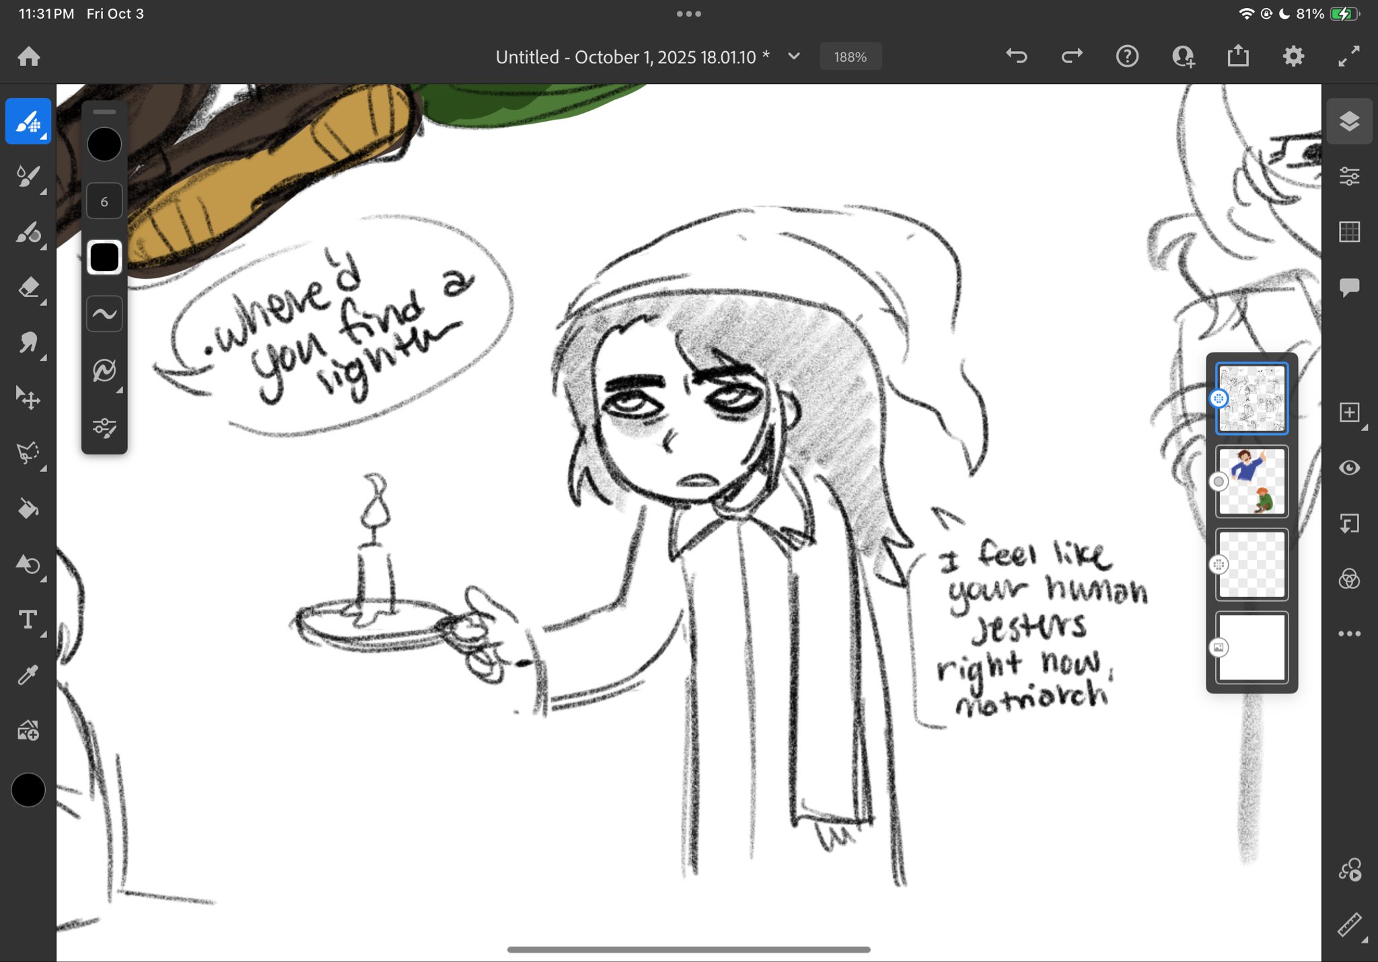Viewport: 1378px width, 962px height.
Task: Select the Smudge tool
Action: [28, 343]
